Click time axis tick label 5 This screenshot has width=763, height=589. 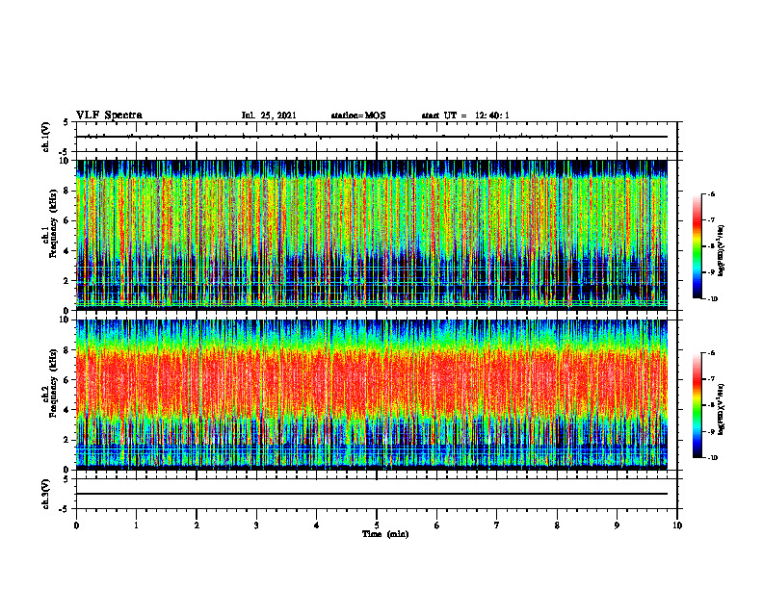(x=377, y=525)
